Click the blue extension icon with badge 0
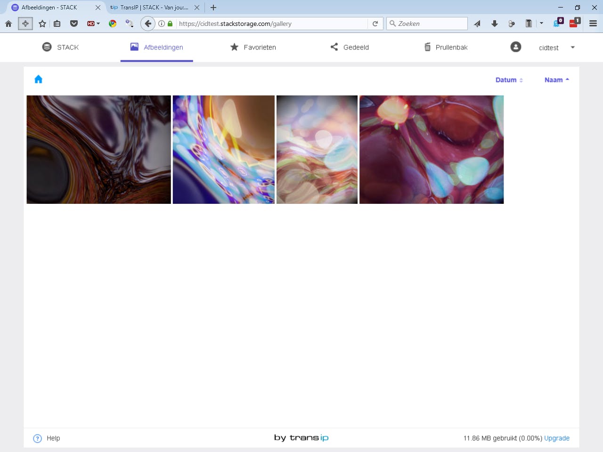 click(558, 23)
